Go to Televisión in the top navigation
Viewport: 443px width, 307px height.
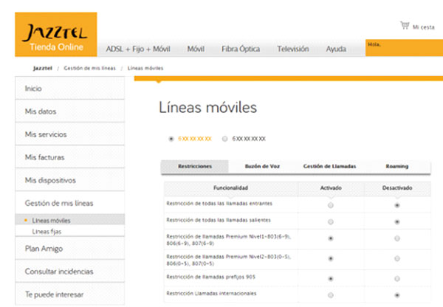tap(292, 49)
